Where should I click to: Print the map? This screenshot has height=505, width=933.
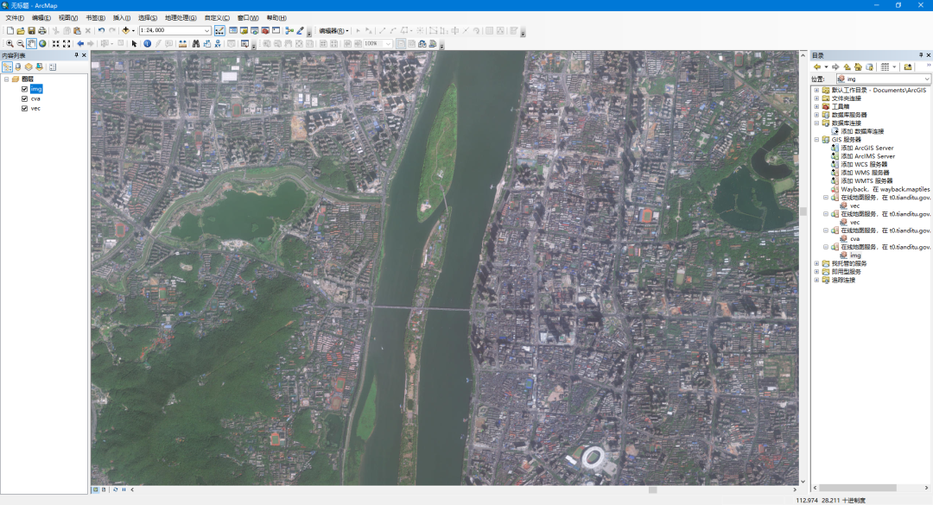pyautogui.click(x=42, y=30)
